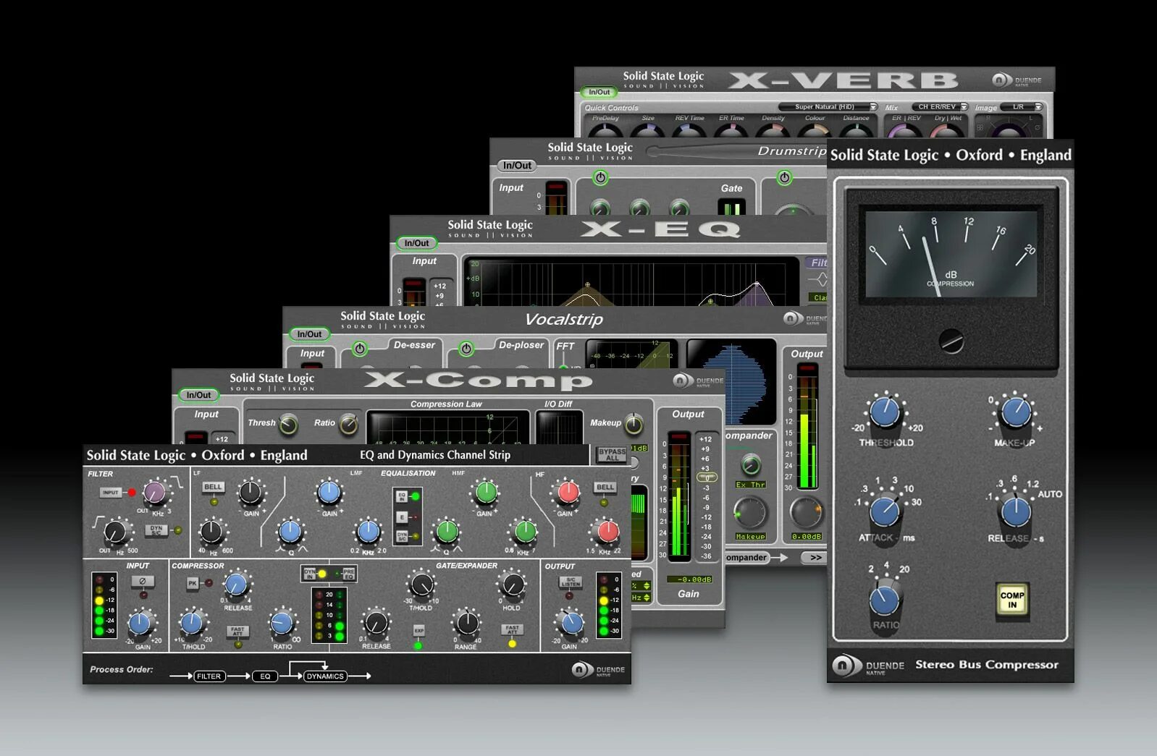Image resolution: width=1157 pixels, height=756 pixels.
Task: Click the Bus Compressor RATIO knob
Action: (884, 600)
